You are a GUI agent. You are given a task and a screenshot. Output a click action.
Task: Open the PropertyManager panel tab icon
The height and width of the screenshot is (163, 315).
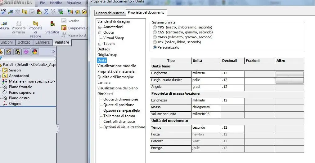click(8, 52)
